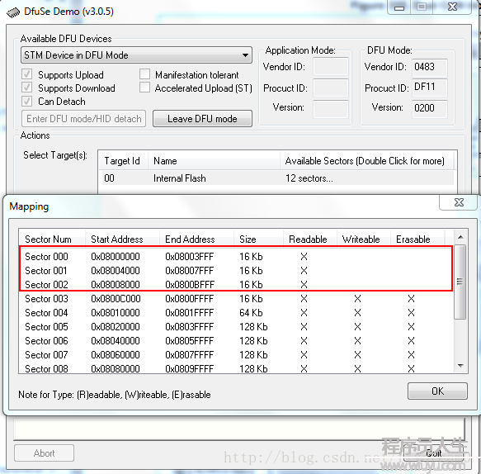481x474 pixels.
Task: Click the scroll down arrow in sector list
Action: click(x=460, y=365)
